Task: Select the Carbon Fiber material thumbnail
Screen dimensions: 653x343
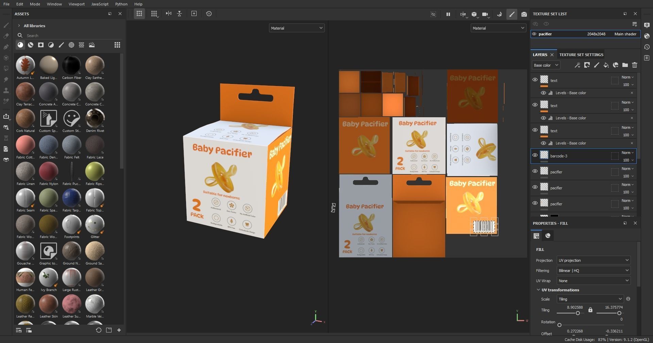Action: click(x=71, y=65)
